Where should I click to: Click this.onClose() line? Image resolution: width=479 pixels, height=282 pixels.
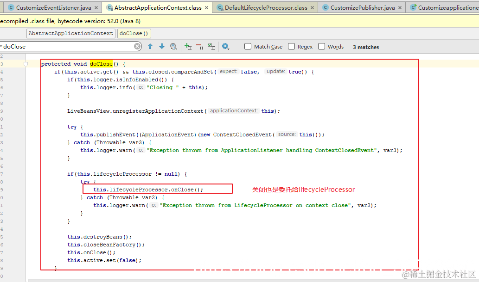click(x=91, y=252)
